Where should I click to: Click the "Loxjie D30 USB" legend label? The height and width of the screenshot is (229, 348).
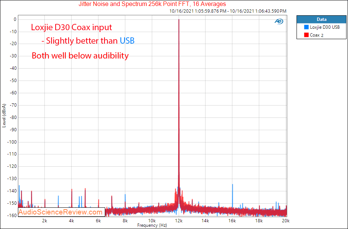click(325, 27)
